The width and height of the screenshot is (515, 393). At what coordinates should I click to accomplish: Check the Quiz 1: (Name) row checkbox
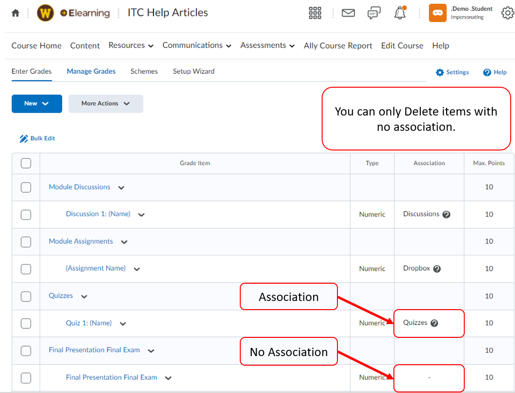coord(26,324)
